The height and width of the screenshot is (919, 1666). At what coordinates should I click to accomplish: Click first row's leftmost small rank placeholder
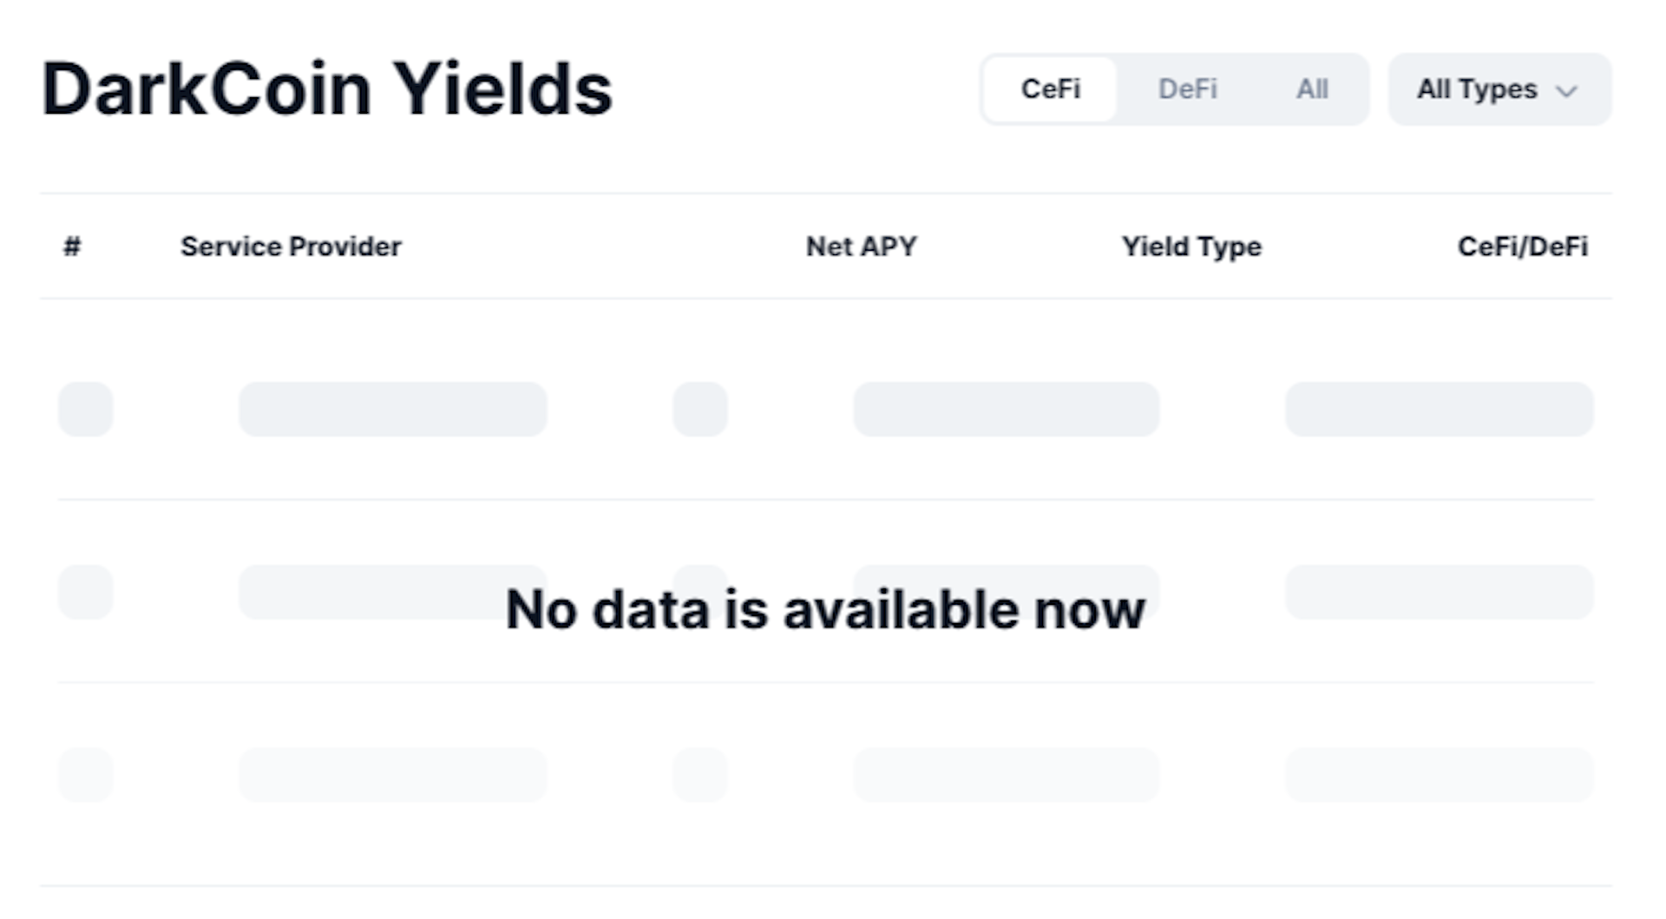(x=86, y=409)
